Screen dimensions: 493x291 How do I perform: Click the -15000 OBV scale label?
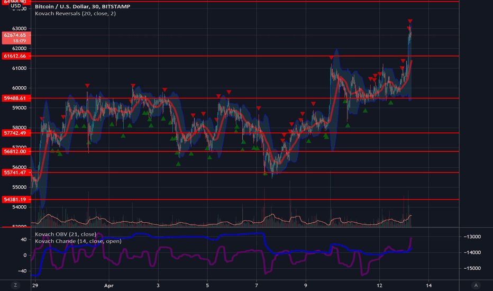(x=472, y=268)
